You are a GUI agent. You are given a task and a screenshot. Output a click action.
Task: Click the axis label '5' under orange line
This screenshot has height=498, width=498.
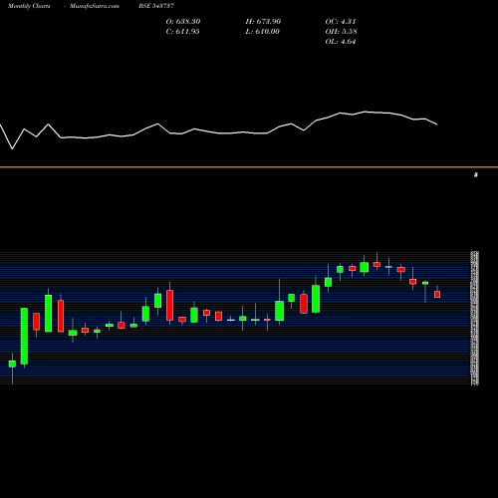pyautogui.click(x=476, y=175)
